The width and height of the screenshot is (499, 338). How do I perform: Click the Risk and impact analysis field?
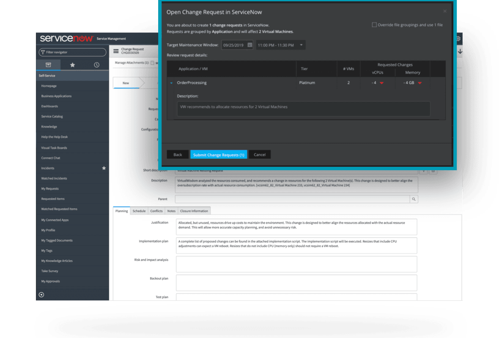(x=296, y=264)
